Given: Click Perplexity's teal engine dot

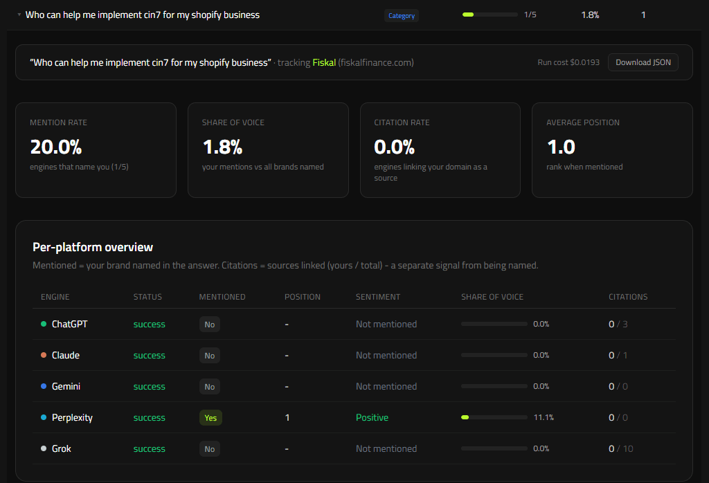Looking at the screenshot, I should [x=44, y=417].
